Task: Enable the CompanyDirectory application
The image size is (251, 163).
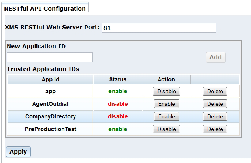Action: click(x=166, y=116)
